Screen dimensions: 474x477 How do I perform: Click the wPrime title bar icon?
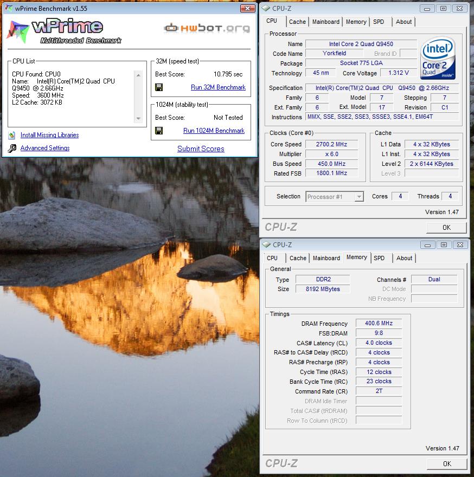click(x=9, y=8)
